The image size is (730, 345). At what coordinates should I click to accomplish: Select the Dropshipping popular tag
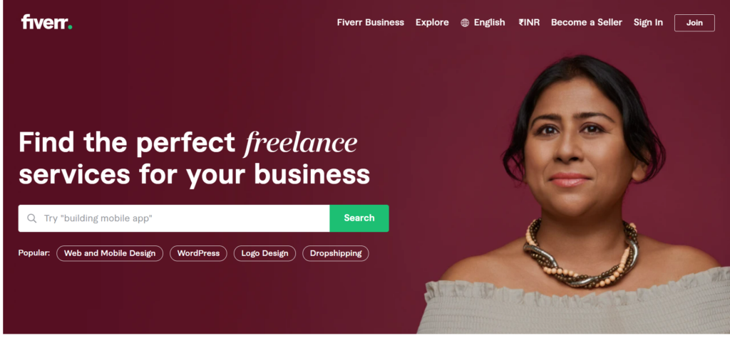pos(336,253)
